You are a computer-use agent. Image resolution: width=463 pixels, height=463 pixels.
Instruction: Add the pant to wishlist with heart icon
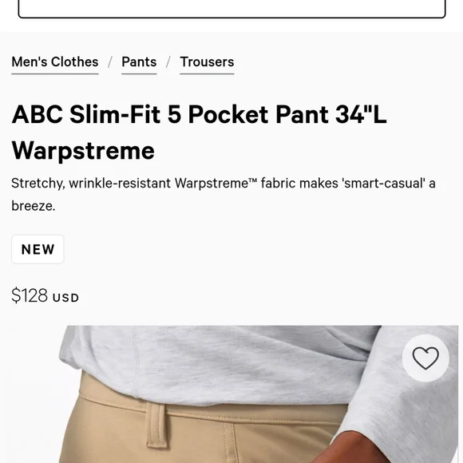pyautogui.click(x=425, y=358)
